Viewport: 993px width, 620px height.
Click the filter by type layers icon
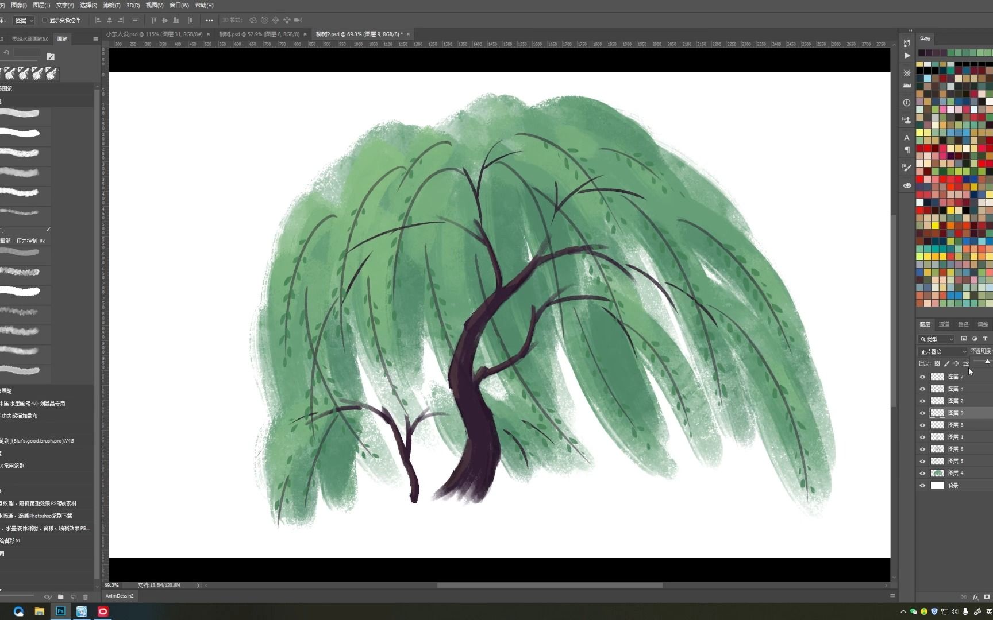click(x=985, y=339)
